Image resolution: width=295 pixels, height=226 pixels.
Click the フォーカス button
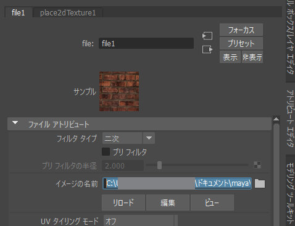click(x=241, y=30)
